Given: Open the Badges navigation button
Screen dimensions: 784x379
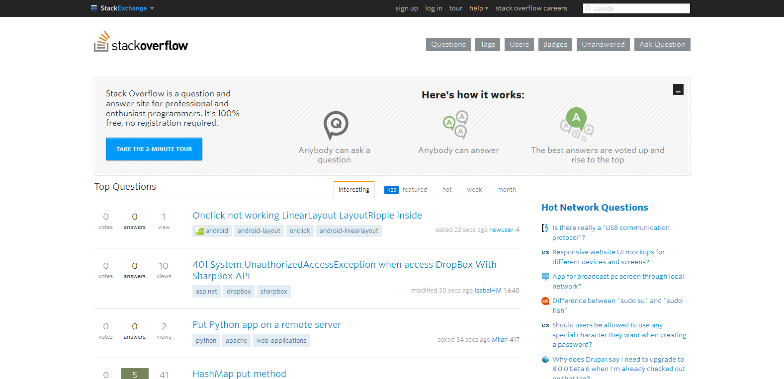Looking at the screenshot, I should coord(555,44).
